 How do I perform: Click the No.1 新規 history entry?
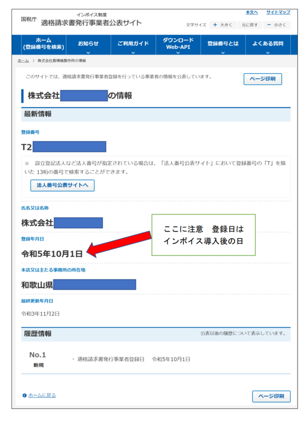38,359
